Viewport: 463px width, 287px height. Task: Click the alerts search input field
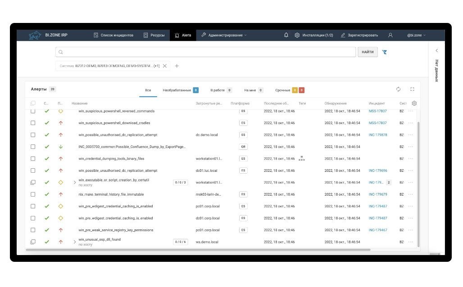pyautogui.click(x=205, y=52)
